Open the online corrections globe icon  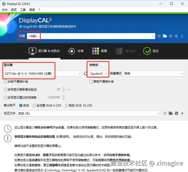(176, 113)
